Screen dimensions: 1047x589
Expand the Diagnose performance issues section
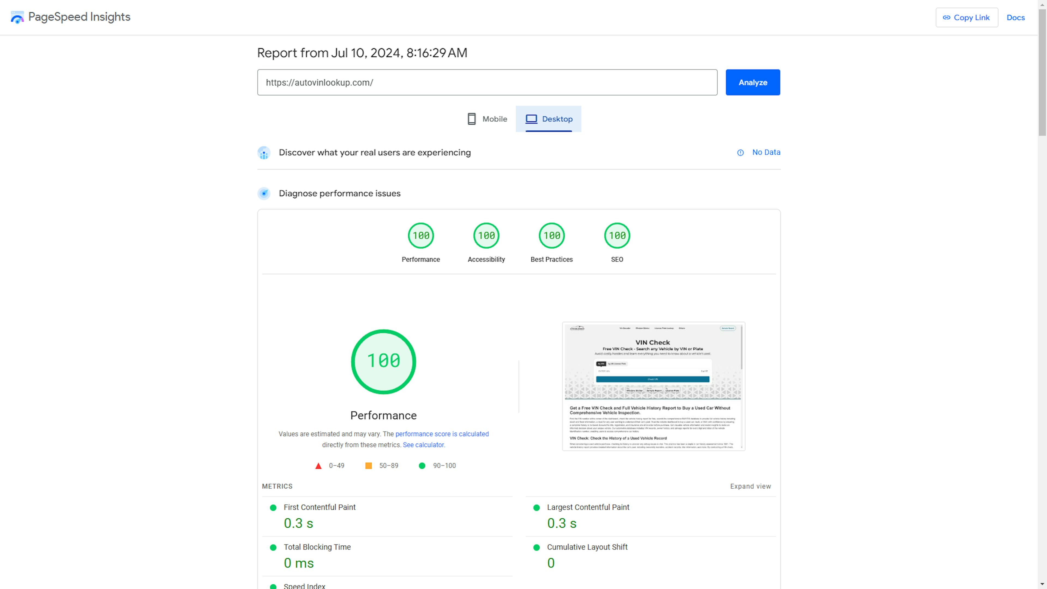pyautogui.click(x=339, y=193)
